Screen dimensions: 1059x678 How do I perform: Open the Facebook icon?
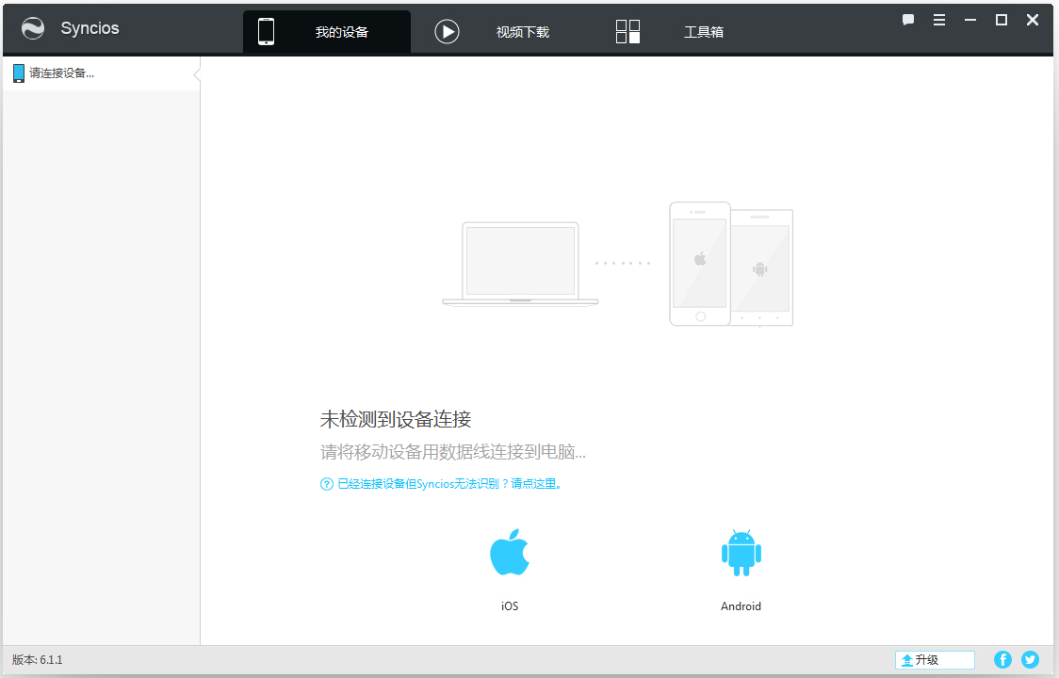pos(1003,660)
